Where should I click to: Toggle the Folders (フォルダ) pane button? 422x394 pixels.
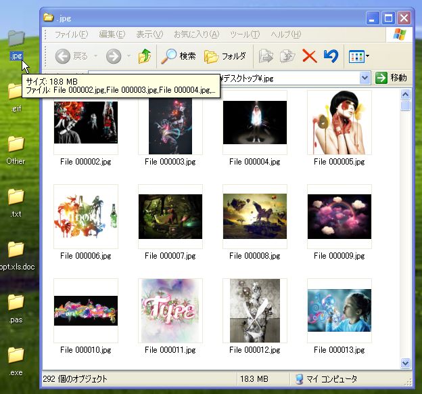tap(225, 56)
